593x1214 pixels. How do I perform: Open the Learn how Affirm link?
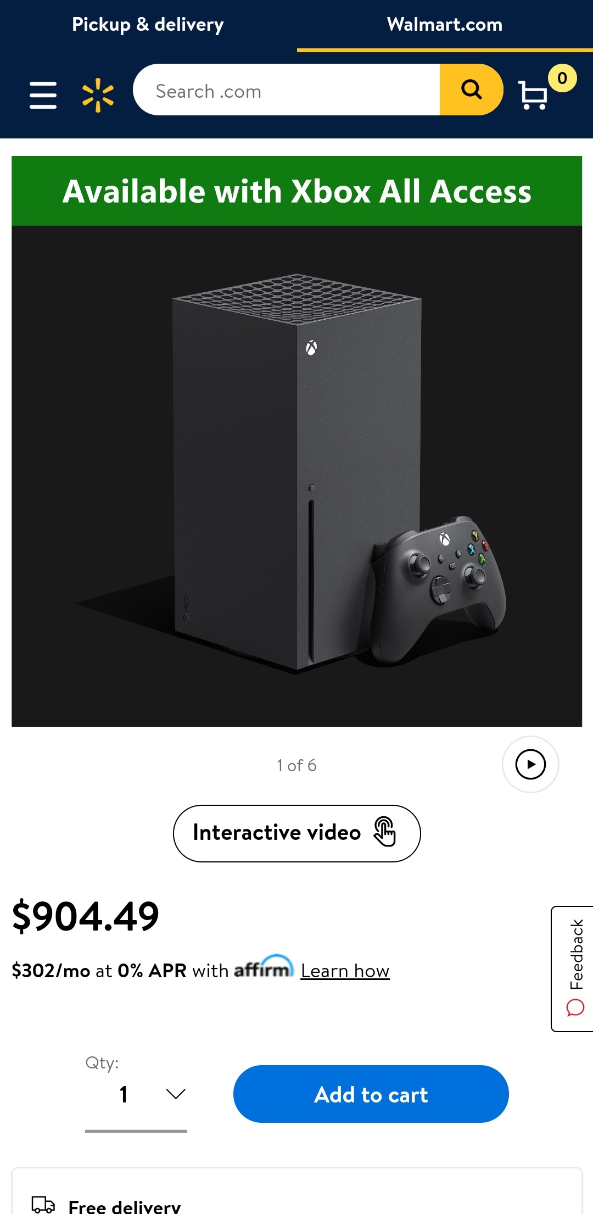[345, 971]
